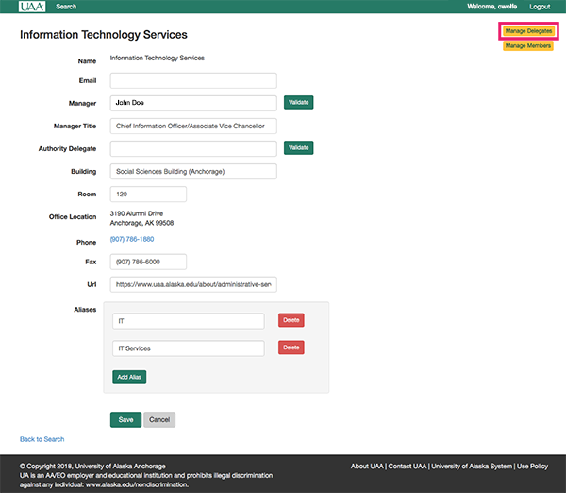Open Manage Members
The height and width of the screenshot is (493, 566).
tap(528, 45)
